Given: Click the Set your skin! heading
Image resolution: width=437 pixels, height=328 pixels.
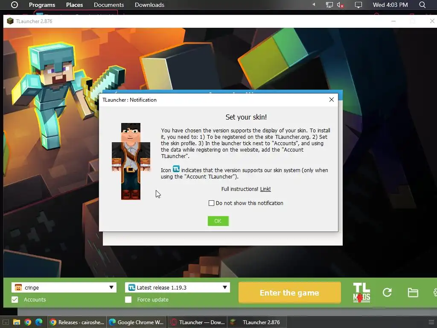Looking at the screenshot, I should [246, 117].
